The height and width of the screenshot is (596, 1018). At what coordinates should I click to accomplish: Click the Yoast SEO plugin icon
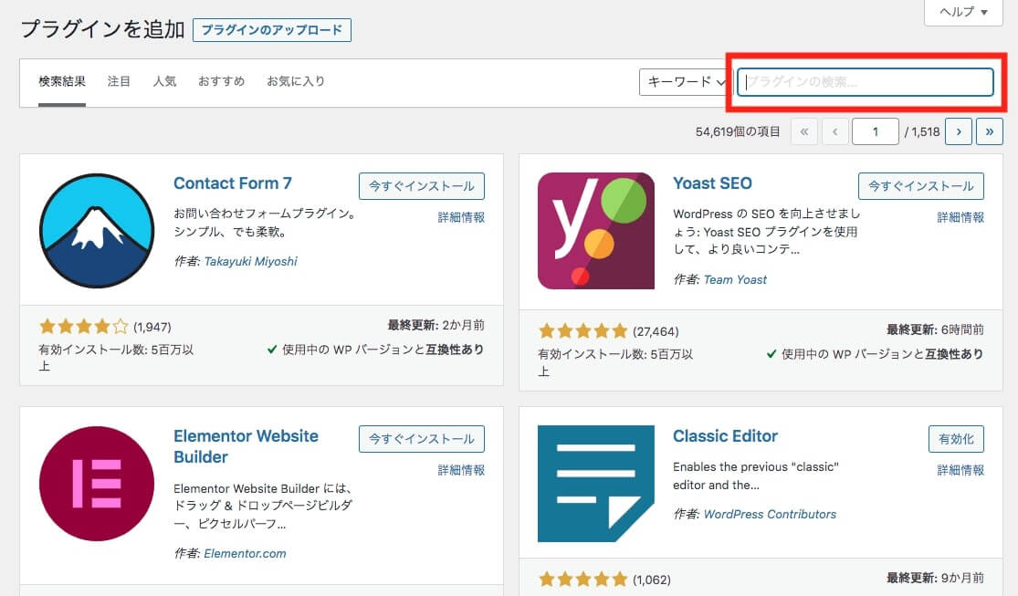click(x=596, y=231)
